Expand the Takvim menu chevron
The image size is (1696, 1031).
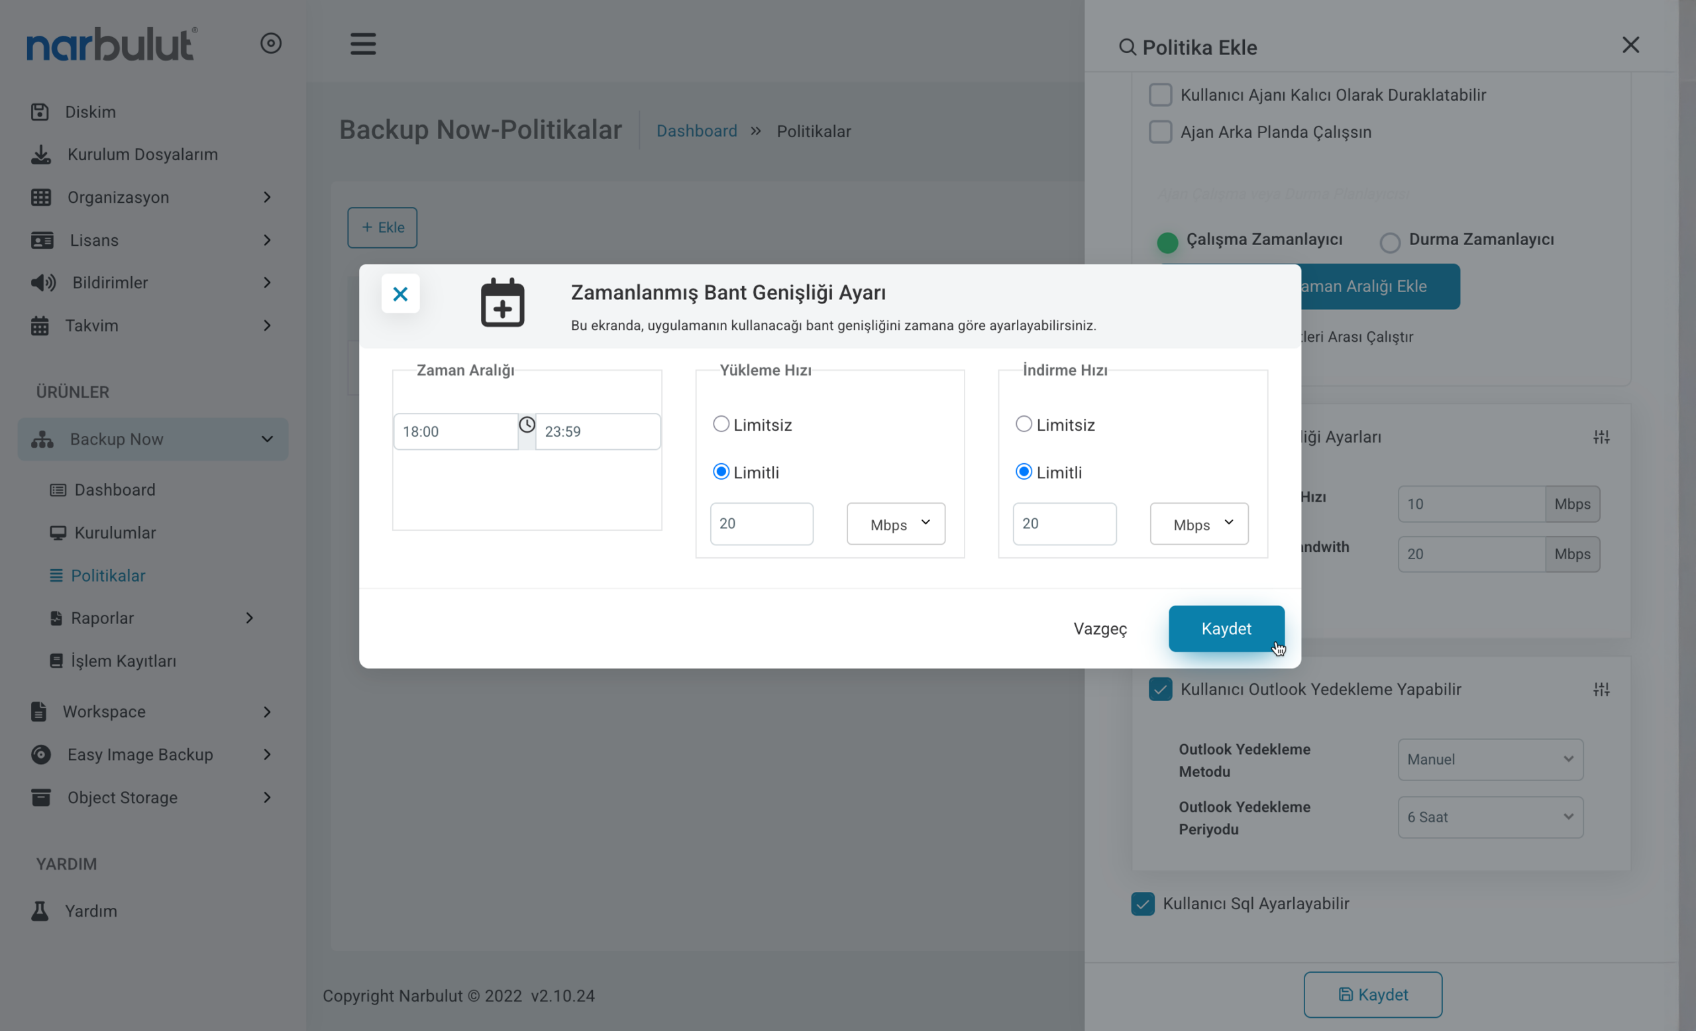(x=267, y=325)
